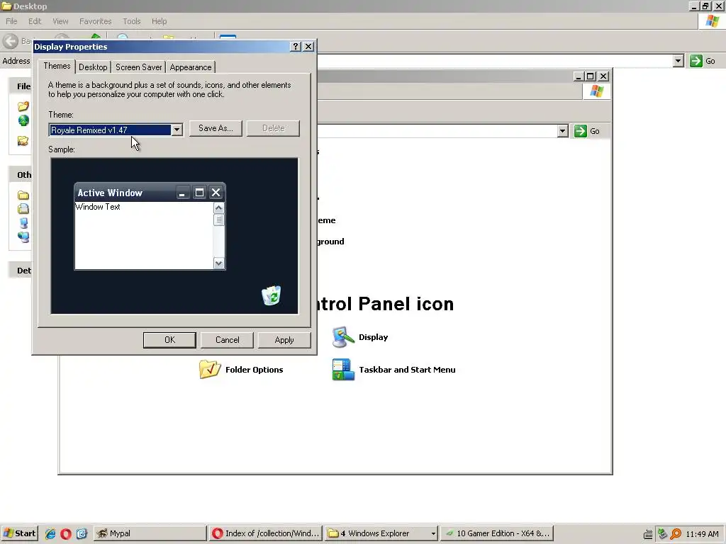Switch to the Desktop tab
Viewport: 726px width, 544px height.
pyautogui.click(x=93, y=67)
